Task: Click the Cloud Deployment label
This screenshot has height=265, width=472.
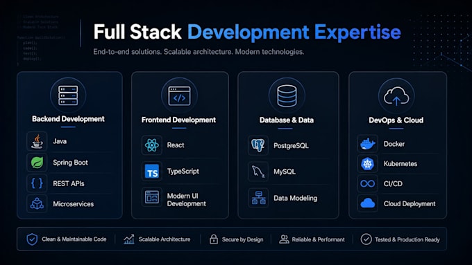Action: point(410,204)
